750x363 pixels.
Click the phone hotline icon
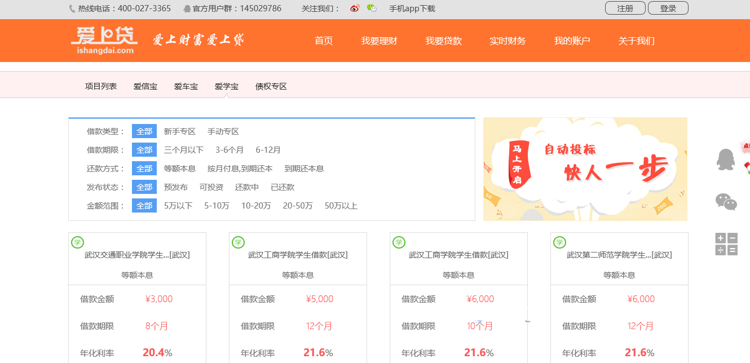[x=72, y=8]
